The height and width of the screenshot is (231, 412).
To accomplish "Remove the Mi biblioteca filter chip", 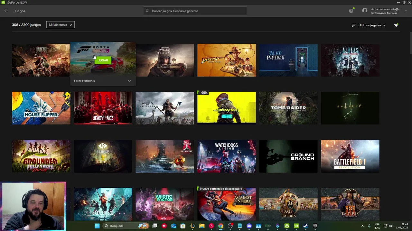I will [71, 25].
